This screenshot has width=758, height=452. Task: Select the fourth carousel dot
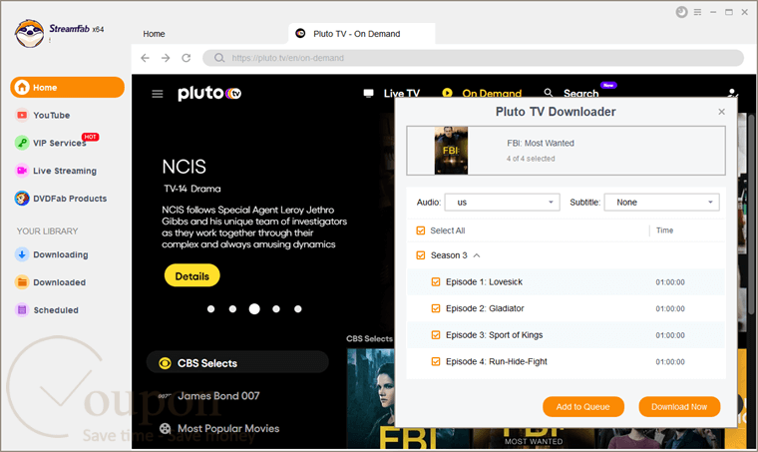(276, 309)
